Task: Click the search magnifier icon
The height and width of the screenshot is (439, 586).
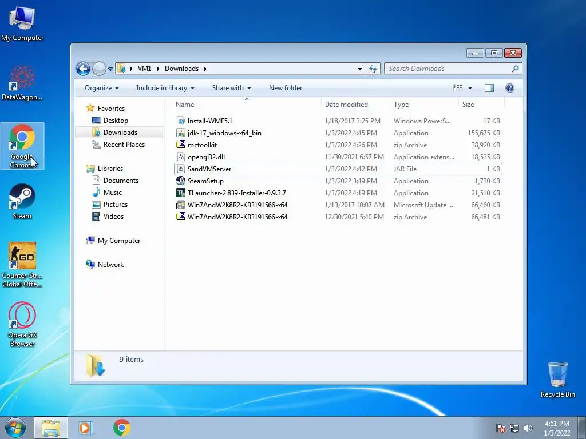Action: 516,69
